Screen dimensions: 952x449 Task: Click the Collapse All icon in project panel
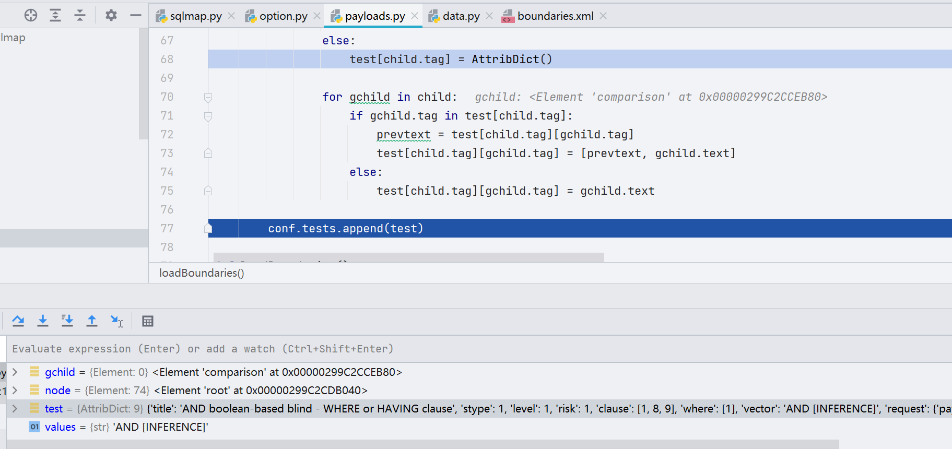pyautogui.click(x=80, y=16)
